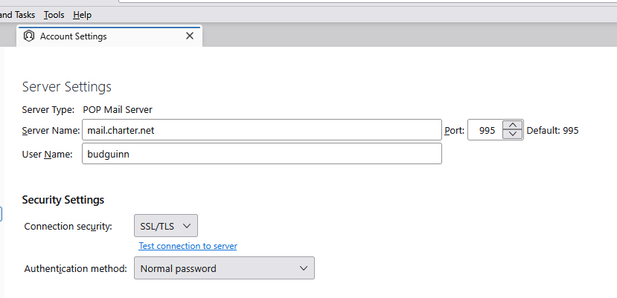Image resolution: width=617 pixels, height=298 pixels.
Task: Click the Connection security label
Action: pos(68,227)
